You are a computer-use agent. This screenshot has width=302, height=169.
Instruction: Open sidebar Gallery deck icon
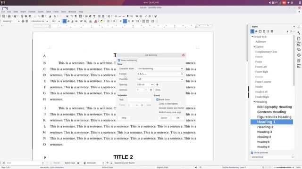click(299, 49)
